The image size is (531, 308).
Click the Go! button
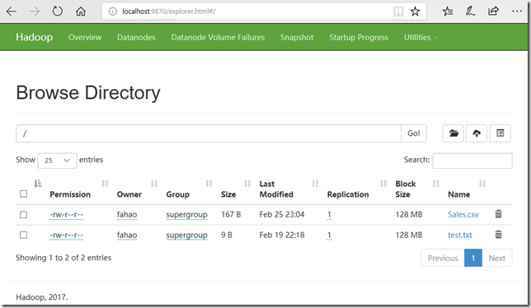[414, 133]
